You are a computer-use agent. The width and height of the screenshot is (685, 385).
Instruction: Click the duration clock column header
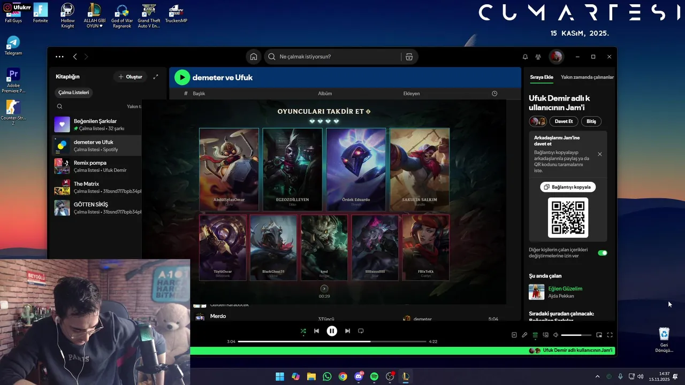[x=494, y=94]
